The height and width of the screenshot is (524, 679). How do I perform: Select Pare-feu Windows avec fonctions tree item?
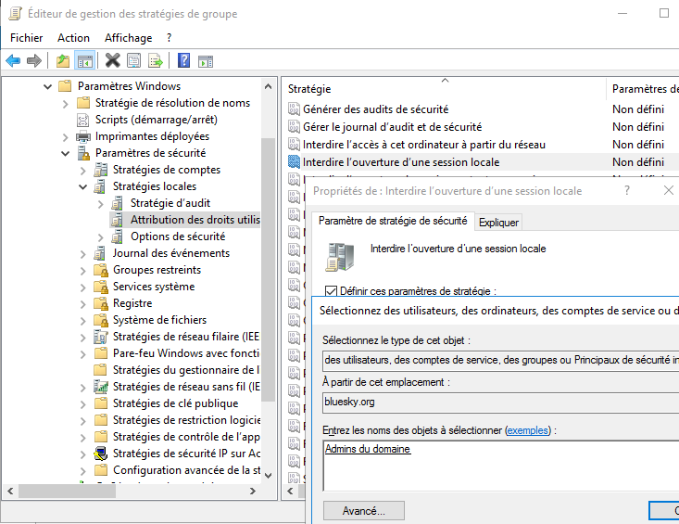186,353
